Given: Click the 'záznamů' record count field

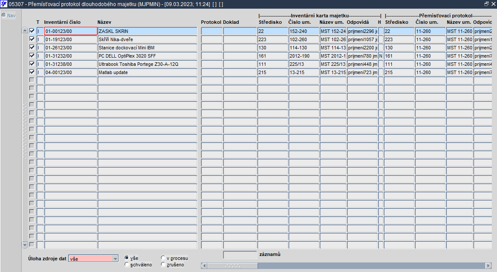Looking at the screenshot, I should (240, 255).
